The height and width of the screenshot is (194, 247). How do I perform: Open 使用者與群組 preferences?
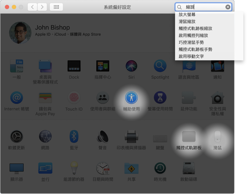[x=103, y=98]
